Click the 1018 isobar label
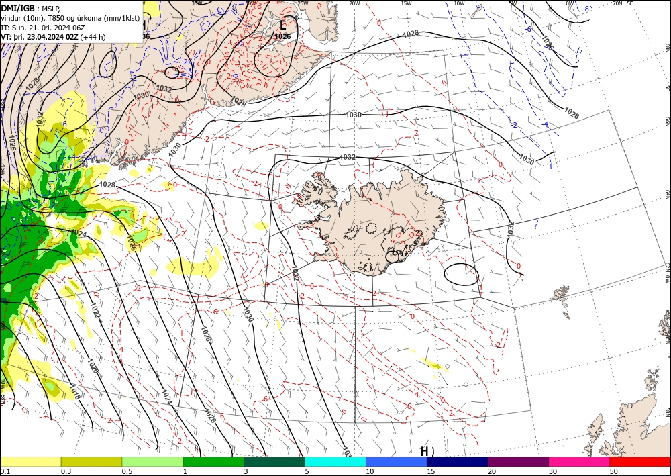This screenshot has width=671, height=476. (74, 393)
